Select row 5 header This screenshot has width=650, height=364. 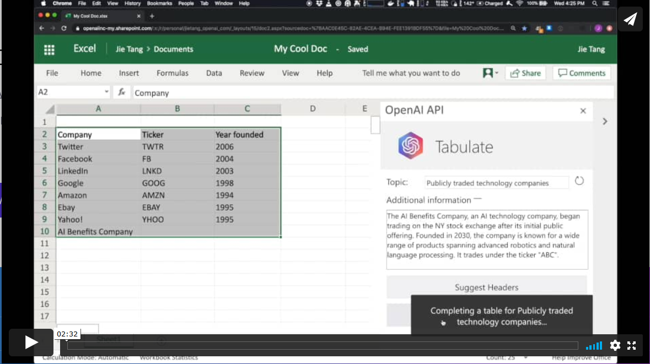pos(45,171)
